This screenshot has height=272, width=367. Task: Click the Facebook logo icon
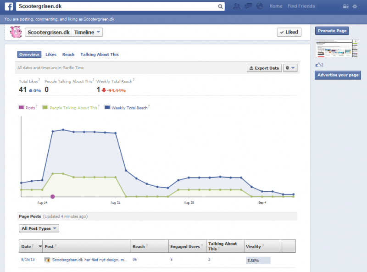pyautogui.click(x=9, y=6)
